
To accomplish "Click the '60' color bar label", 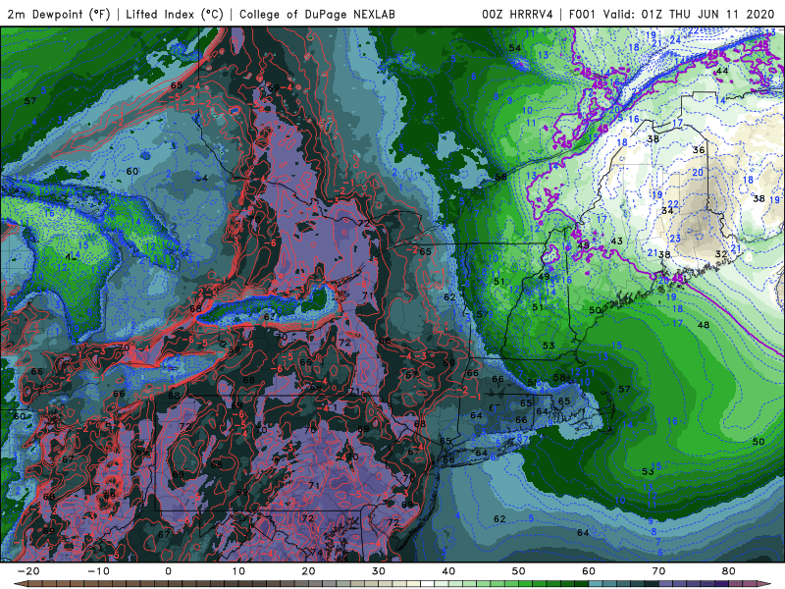I will (589, 571).
